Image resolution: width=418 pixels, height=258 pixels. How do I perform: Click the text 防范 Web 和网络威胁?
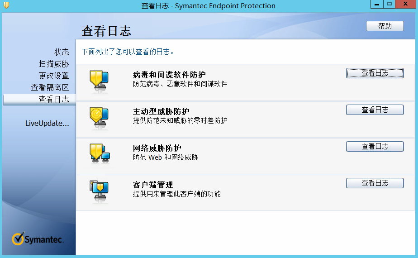165,158
